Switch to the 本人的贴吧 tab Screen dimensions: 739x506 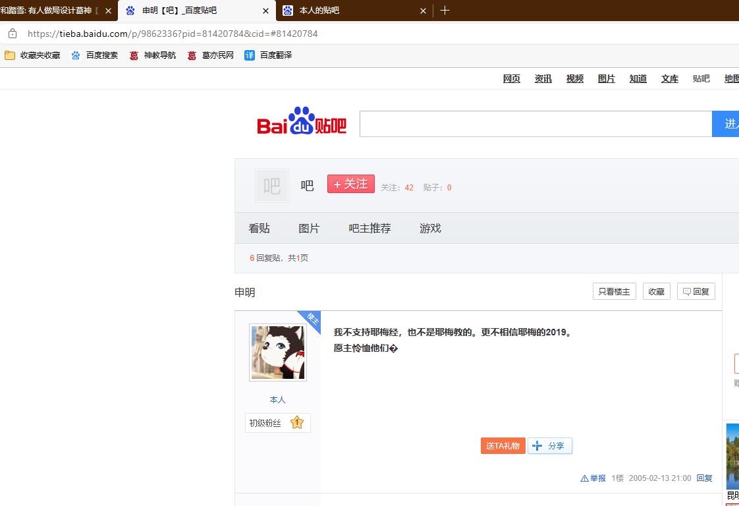[349, 11]
